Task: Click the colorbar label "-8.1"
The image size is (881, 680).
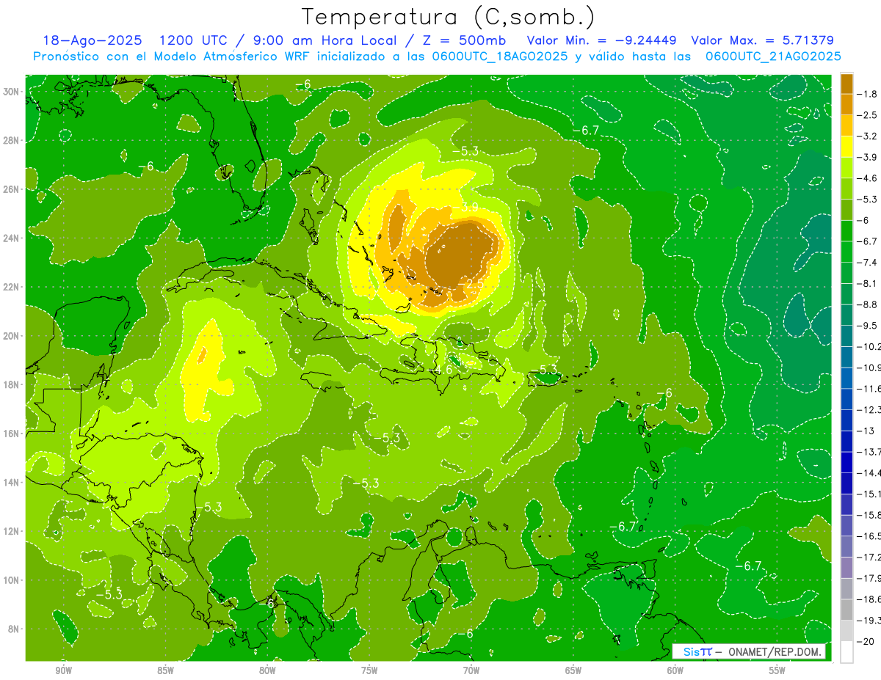Action: coord(868,283)
